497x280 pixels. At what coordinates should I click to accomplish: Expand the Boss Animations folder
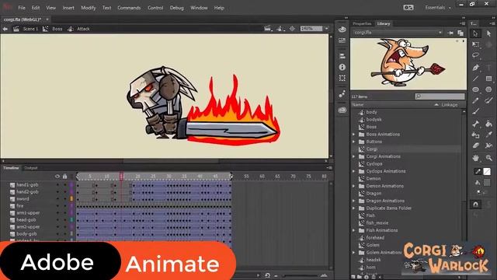[x=354, y=135]
